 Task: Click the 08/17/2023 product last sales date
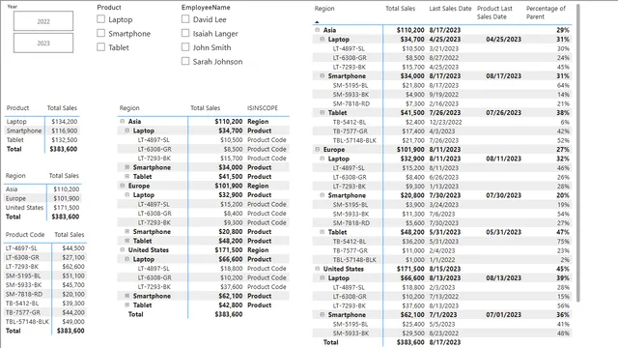(503, 75)
